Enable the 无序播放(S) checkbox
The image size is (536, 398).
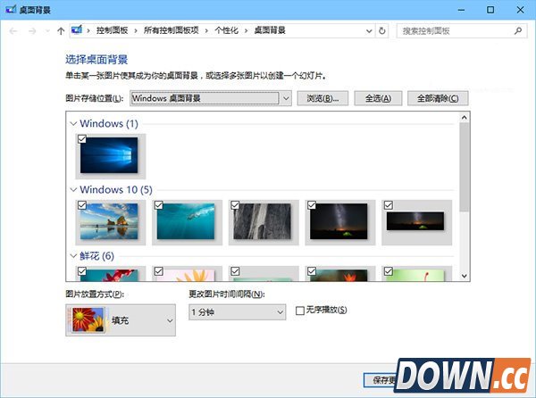pos(300,311)
